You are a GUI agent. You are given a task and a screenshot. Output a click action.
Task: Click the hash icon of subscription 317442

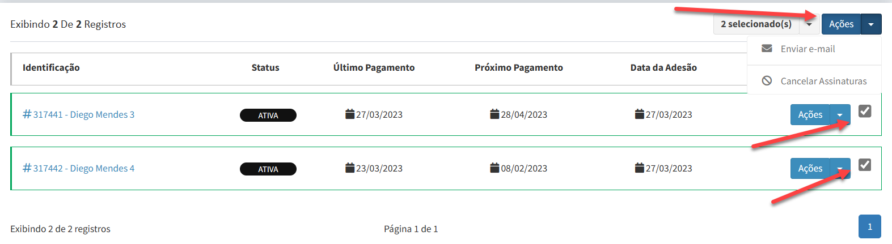point(27,168)
